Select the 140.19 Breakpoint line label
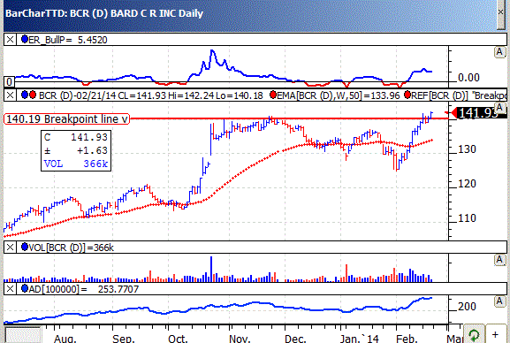This screenshot has height=343, width=510. pos(66,119)
